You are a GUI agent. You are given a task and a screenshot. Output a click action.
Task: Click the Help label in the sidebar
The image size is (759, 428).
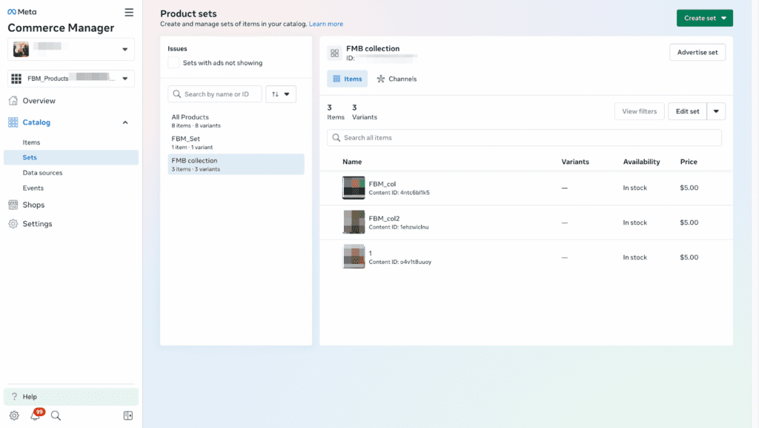[30, 397]
